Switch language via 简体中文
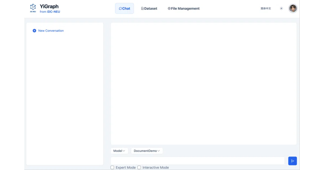Image resolution: width=324 pixels, height=170 pixels. click(x=266, y=9)
